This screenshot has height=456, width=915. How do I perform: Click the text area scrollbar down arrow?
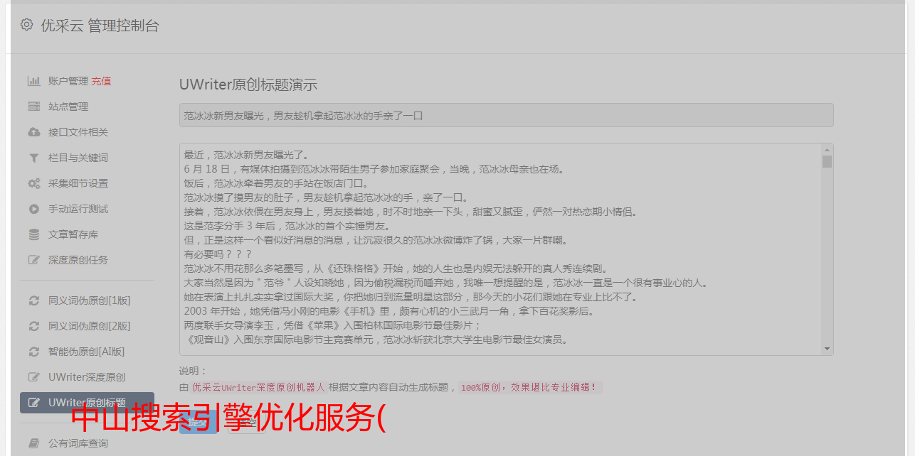coord(827,349)
